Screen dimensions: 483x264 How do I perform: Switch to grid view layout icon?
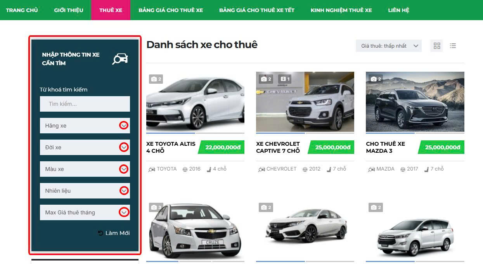pyautogui.click(x=437, y=46)
